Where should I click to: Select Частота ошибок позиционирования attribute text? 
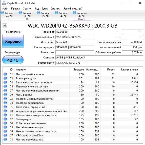(x=38, y=91)
